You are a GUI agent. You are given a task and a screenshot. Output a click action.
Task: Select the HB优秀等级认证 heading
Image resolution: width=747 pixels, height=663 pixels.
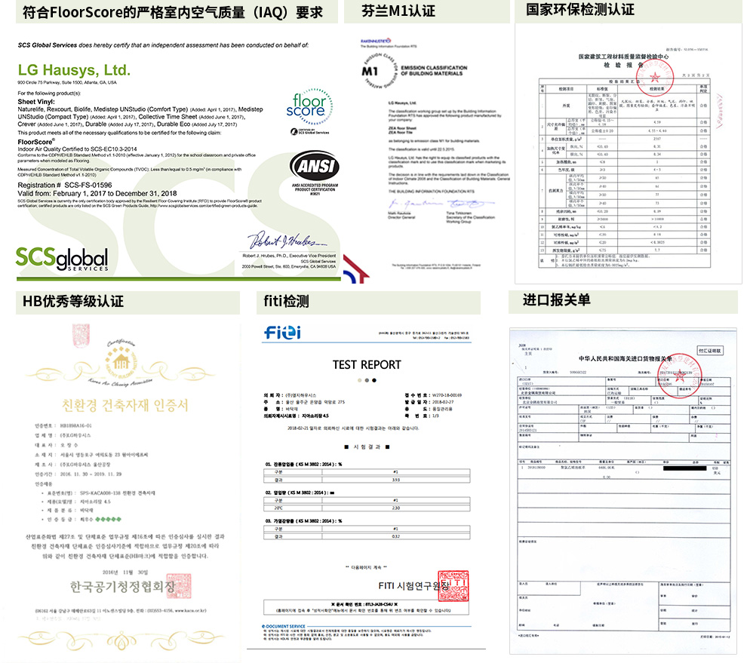tap(73, 301)
